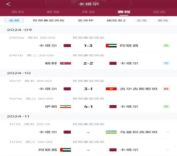Switch to the 资料 tab
The image size is (177, 156).
(18, 12)
